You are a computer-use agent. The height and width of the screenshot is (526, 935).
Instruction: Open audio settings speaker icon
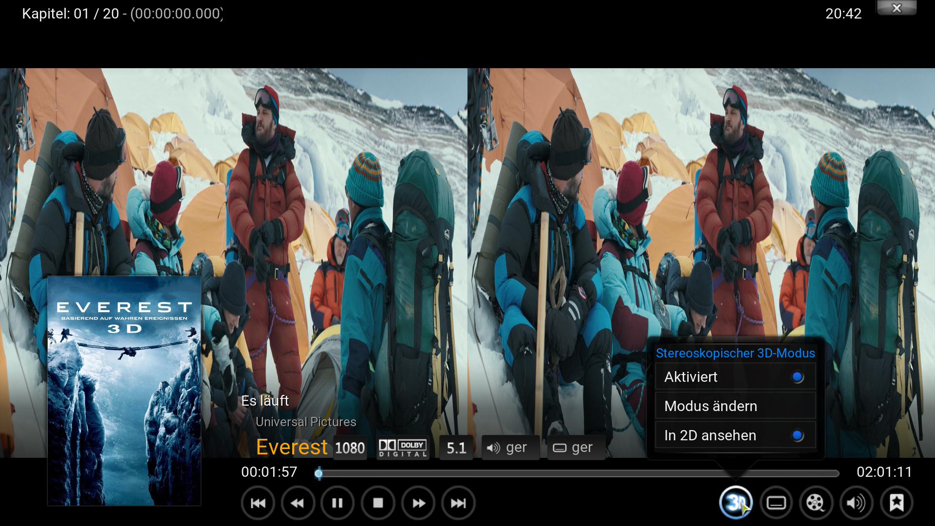click(856, 503)
